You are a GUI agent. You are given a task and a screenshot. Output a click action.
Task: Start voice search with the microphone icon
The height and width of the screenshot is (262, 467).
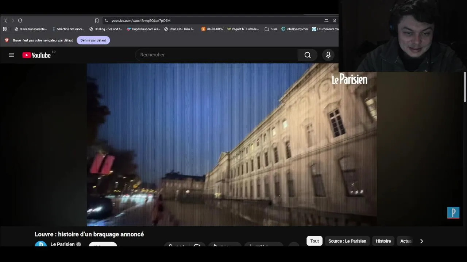coord(328,55)
